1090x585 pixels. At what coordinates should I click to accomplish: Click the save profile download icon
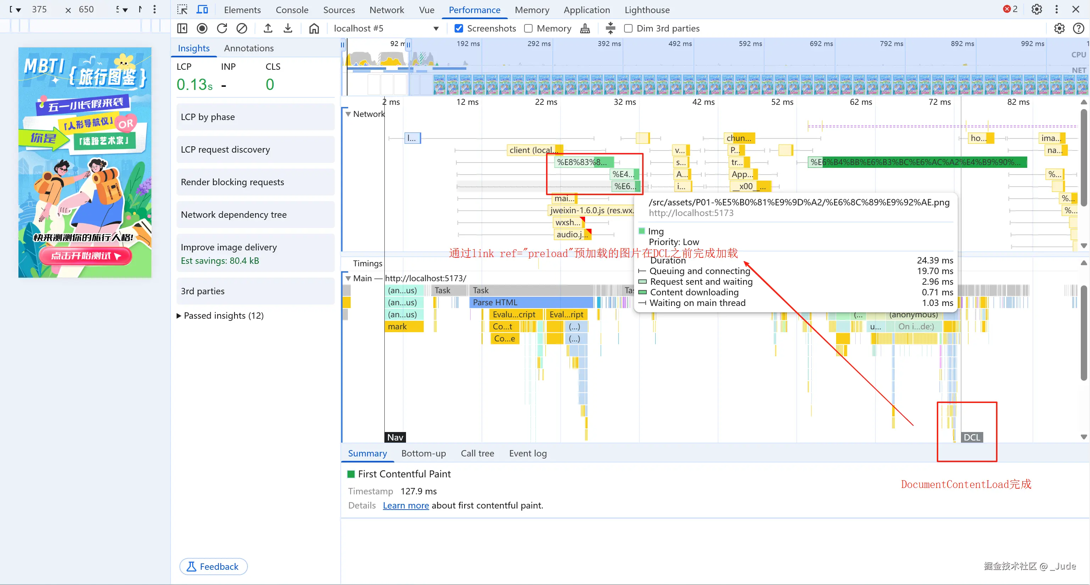(288, 28)
